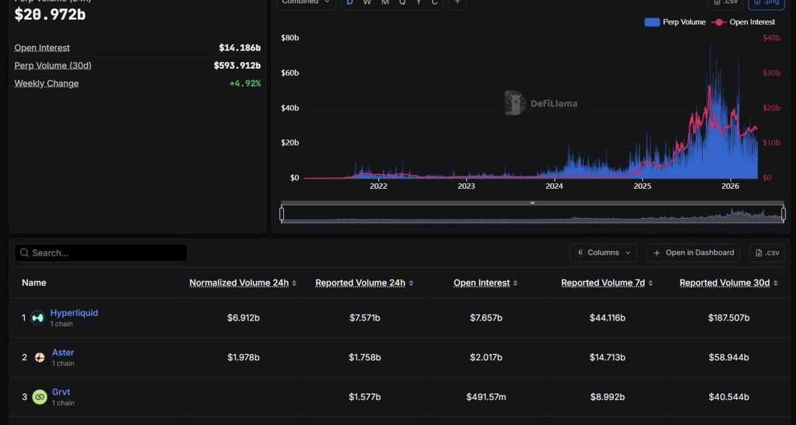Viewport: 796px width, 425px height.
Task: Open the Grvt protocol link
Action: point(61,392)
